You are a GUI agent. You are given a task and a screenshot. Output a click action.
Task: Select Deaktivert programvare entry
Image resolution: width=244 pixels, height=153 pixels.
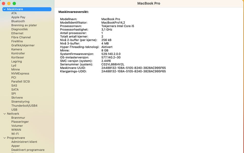click(28, 150)
